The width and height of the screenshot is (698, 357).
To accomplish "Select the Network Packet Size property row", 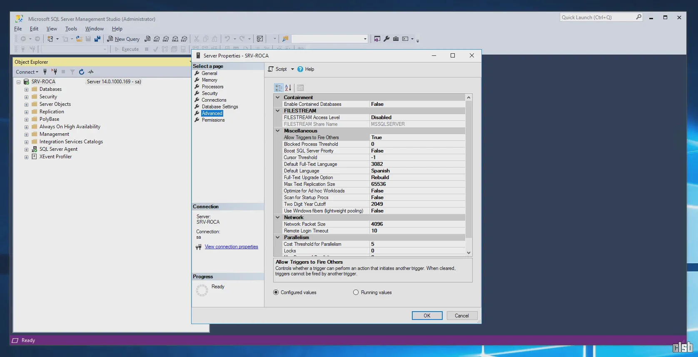I will (374, 224).
